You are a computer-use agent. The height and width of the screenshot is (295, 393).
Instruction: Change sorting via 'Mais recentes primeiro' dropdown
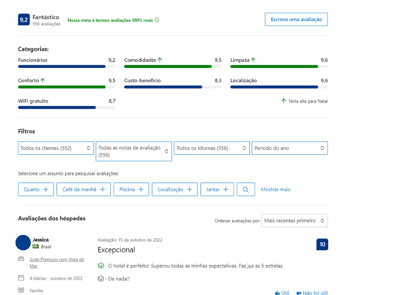point(294,220)
